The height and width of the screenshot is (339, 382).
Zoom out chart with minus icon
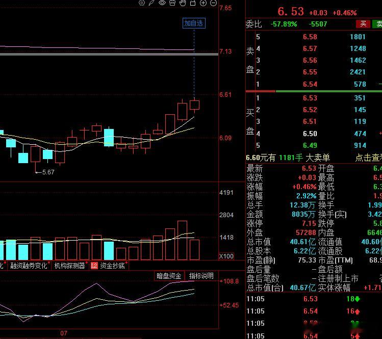pyautogui.click(x=213, y=3)
